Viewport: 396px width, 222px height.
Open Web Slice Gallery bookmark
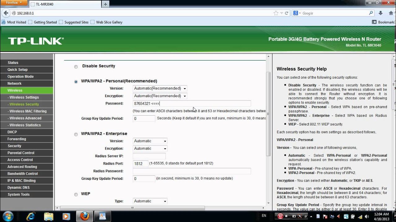[106, 22]
